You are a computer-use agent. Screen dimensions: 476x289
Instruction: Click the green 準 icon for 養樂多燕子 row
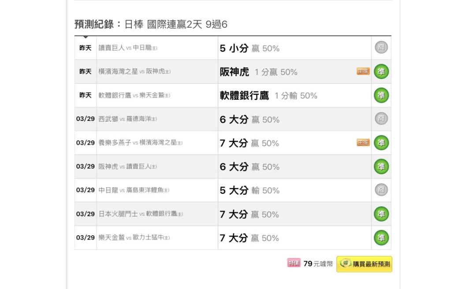tap(381, 143)
